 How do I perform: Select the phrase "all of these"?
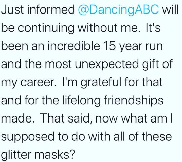click(143, 136)
